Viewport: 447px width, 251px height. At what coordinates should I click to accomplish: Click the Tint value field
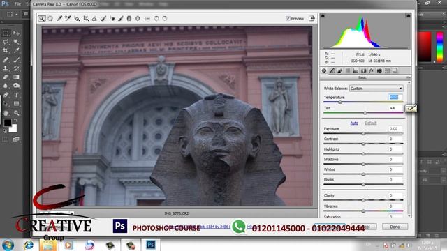tap(395, 108)
